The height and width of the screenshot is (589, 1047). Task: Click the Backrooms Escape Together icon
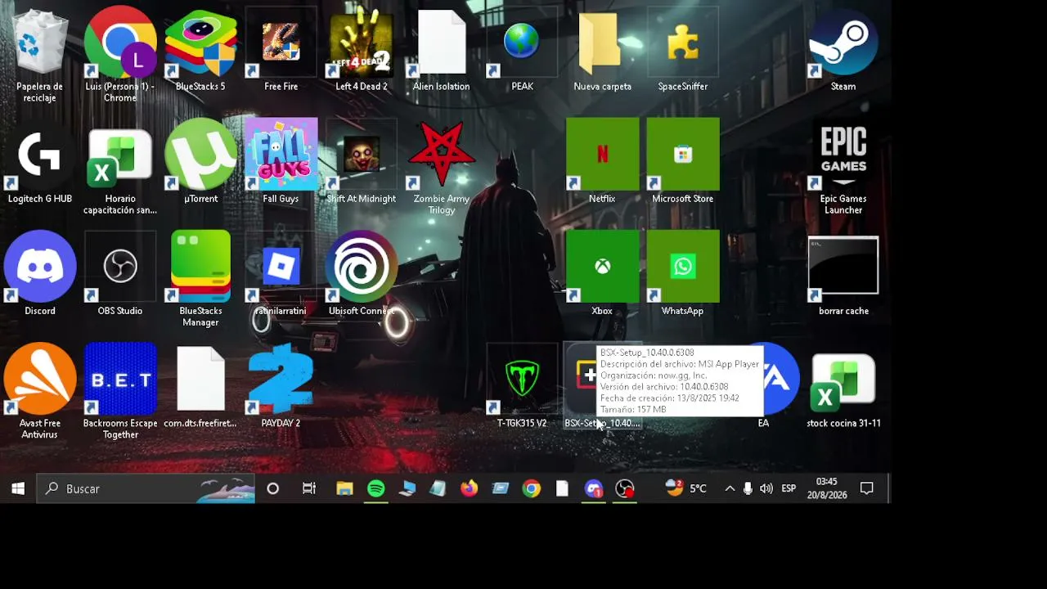[120, 391]
